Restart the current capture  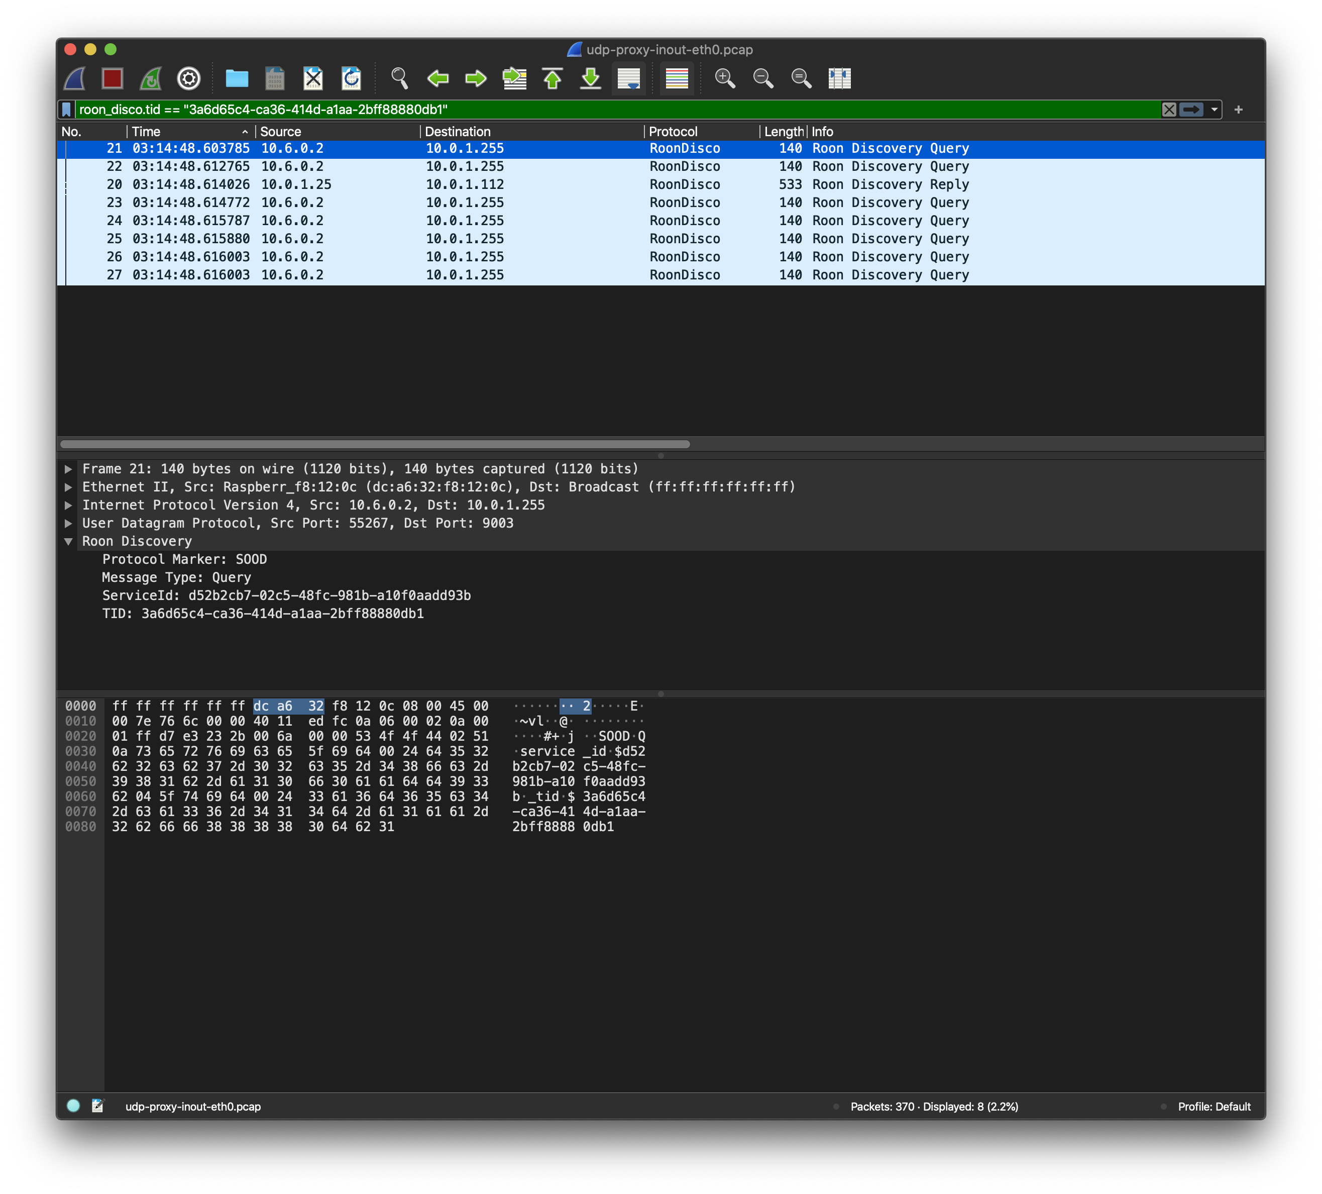151,79
